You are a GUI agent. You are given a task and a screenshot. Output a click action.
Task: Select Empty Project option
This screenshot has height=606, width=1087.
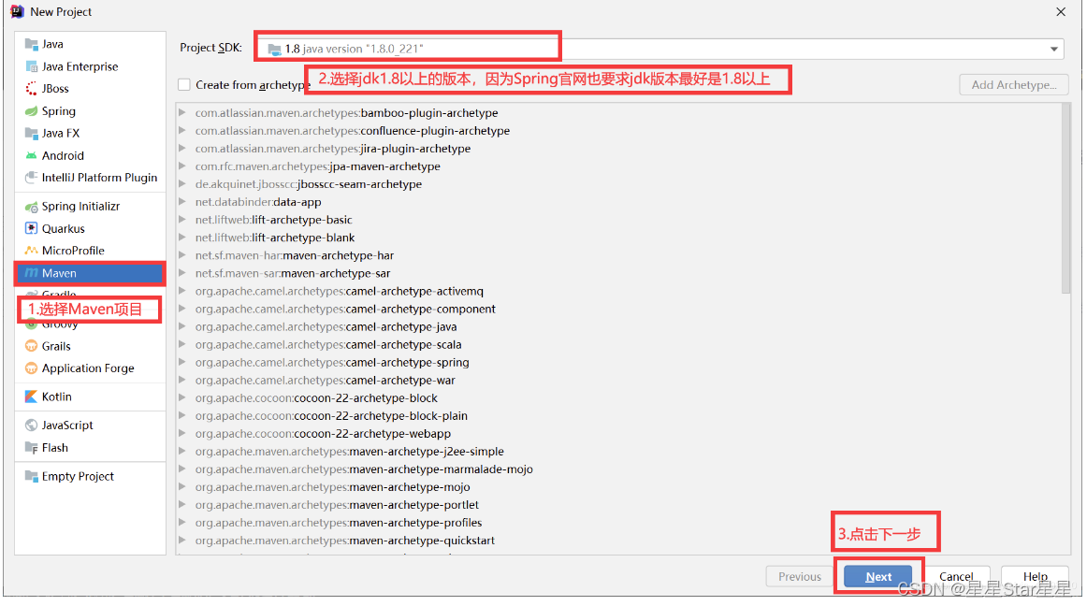click(90, 476)
